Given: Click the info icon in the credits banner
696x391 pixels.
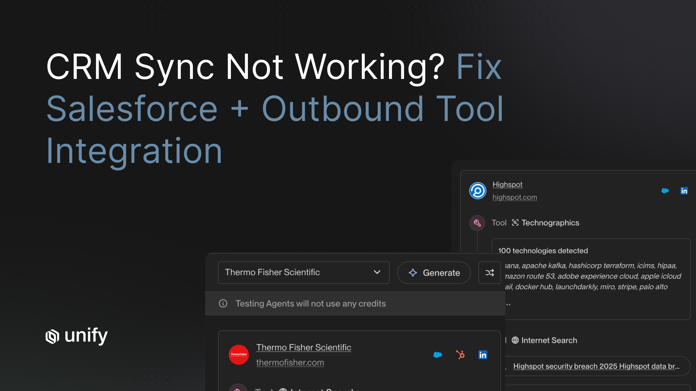Looking at the screenshot, I should click(x=223, y=303).
